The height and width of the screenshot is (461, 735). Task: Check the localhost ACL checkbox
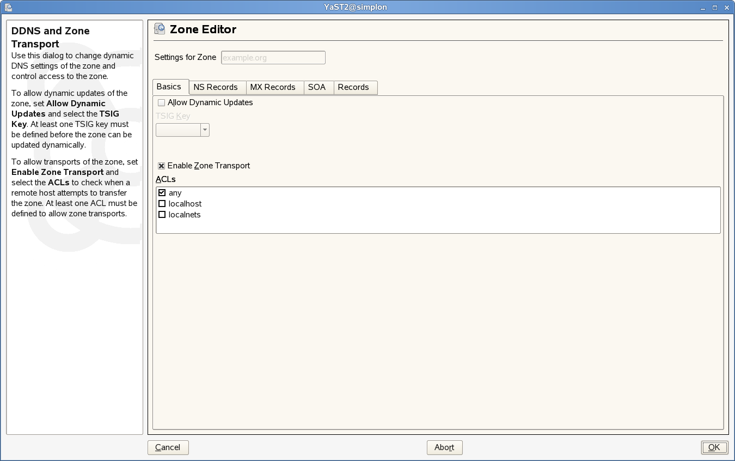click(x=162, y=204)
